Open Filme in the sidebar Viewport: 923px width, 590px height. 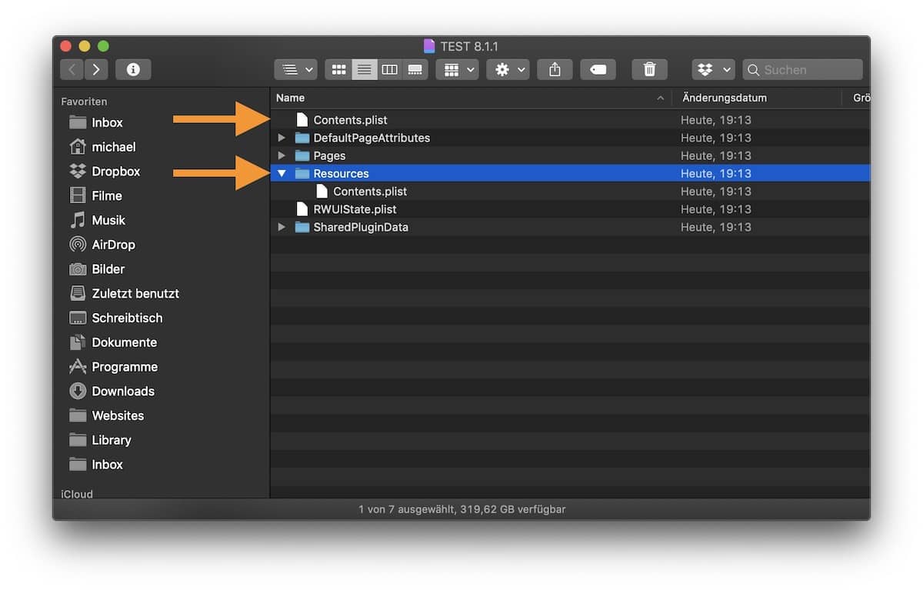pyautogui.click(x=95, y=195)
